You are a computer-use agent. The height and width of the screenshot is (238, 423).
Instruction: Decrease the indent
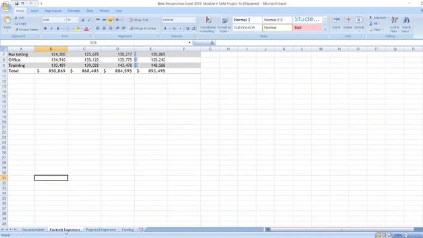pos(118,28)
